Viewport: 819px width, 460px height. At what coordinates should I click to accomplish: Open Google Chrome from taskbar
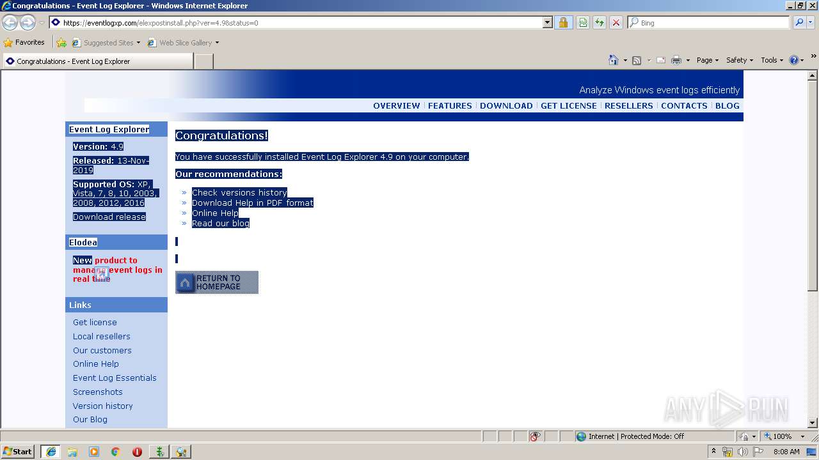pos(116,452)
